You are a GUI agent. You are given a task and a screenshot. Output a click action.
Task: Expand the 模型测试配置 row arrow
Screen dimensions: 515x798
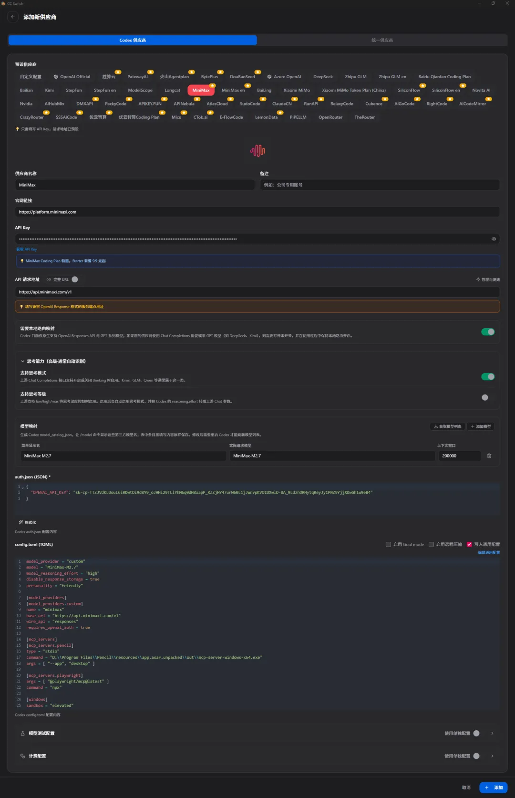[492, 733]
